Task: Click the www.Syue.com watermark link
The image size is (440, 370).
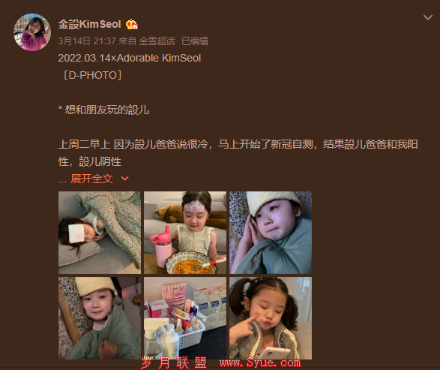Action: (x=260, y=362)
